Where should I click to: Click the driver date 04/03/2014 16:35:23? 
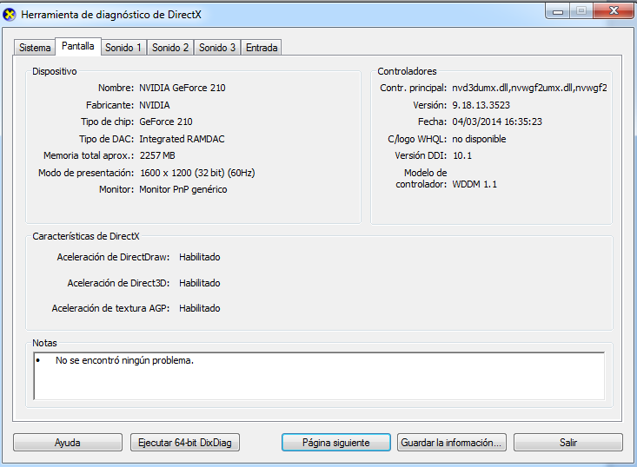[497, 122]
